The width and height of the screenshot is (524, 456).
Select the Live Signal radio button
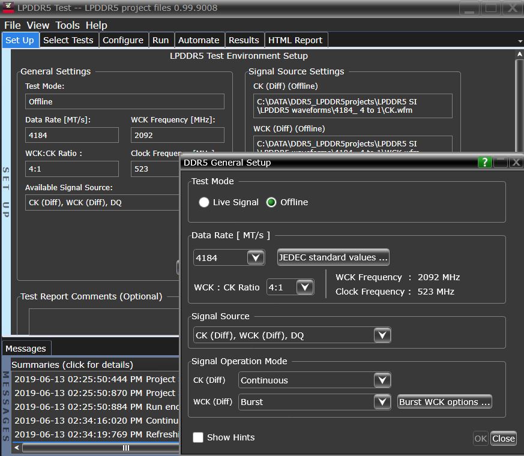coord(205,202)
